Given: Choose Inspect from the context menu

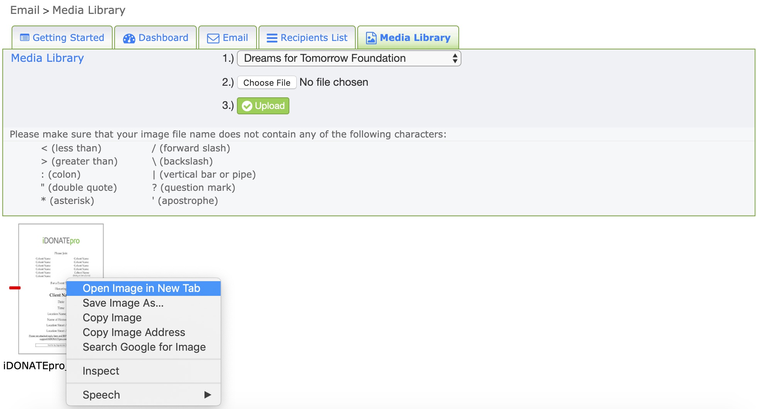Looking at the screenshot, I should pyautogui.click(x=144, y=371).
